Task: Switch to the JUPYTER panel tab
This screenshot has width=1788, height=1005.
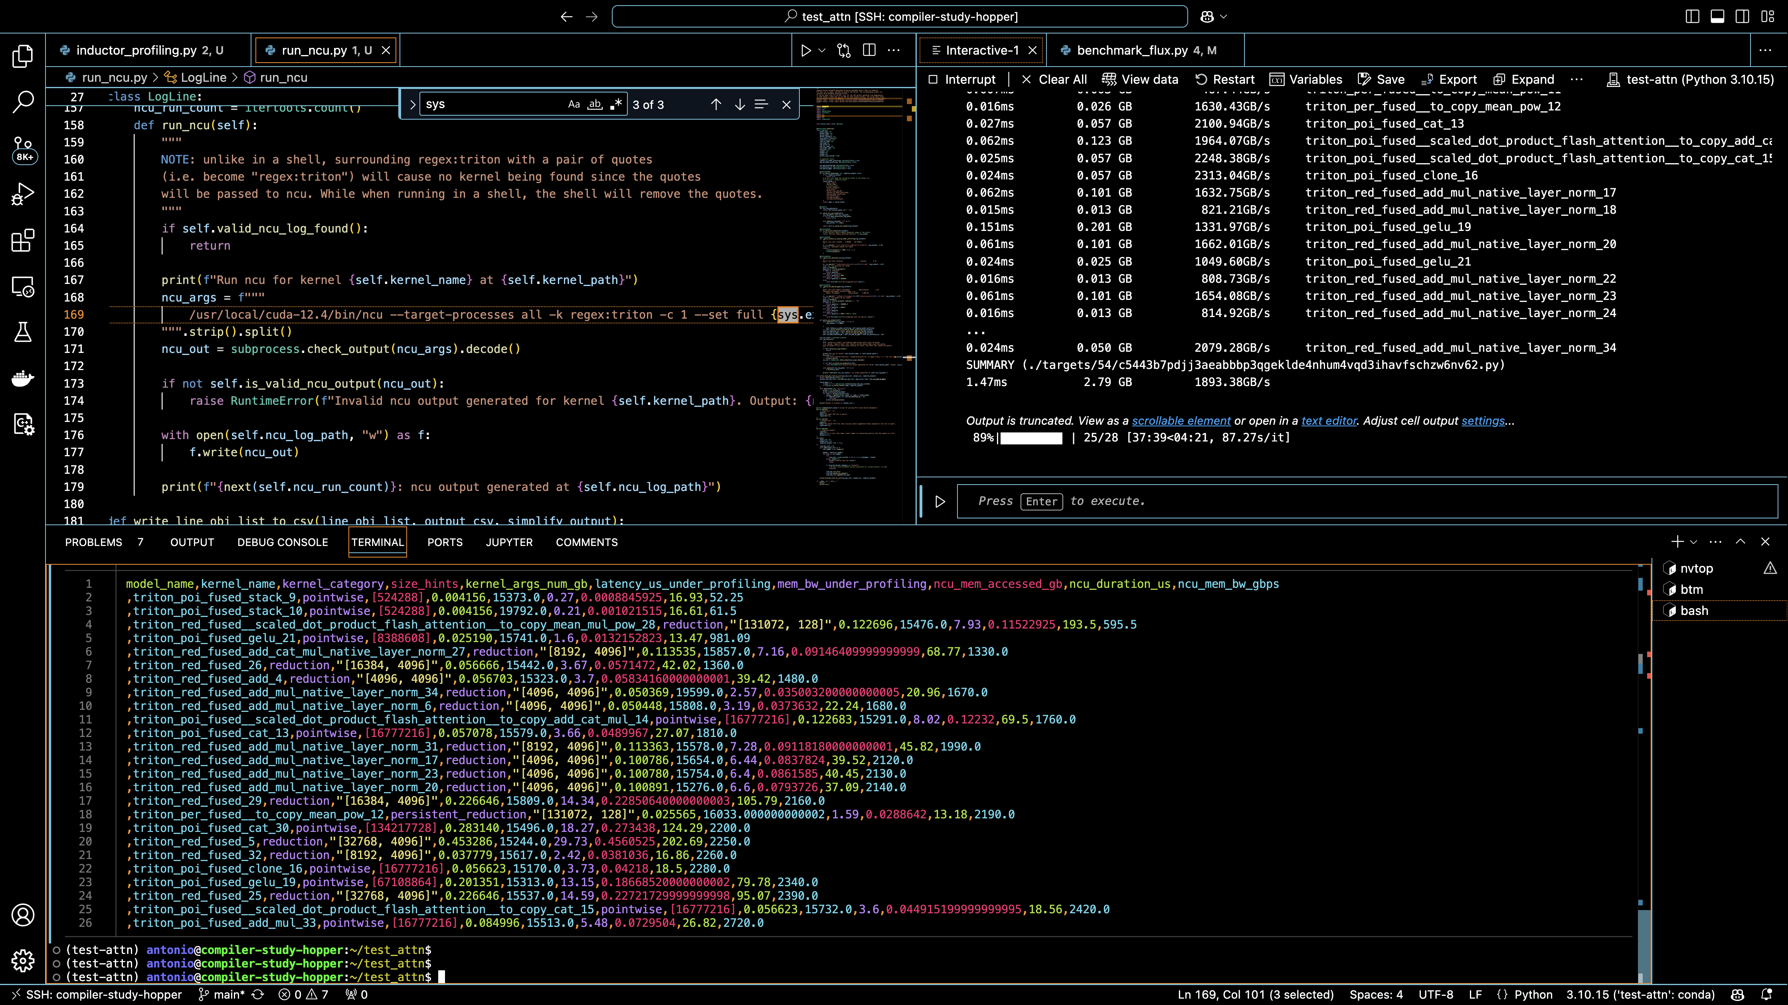Action: point(509,542)
